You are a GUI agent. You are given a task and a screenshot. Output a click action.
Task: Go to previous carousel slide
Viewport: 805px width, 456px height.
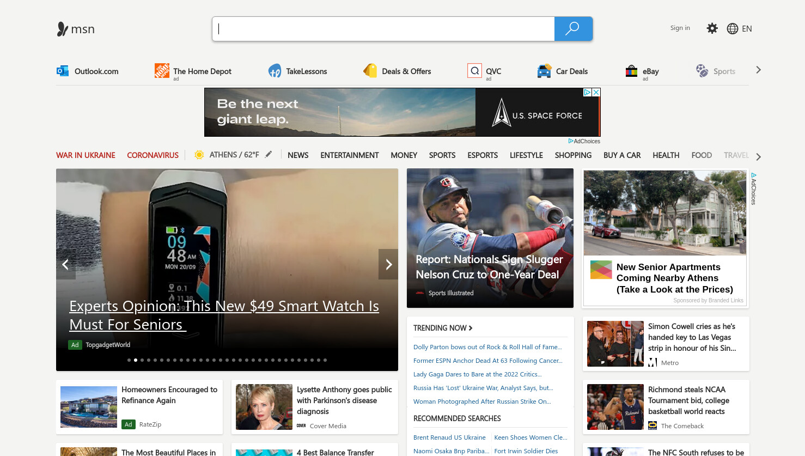tap(65, 265)
